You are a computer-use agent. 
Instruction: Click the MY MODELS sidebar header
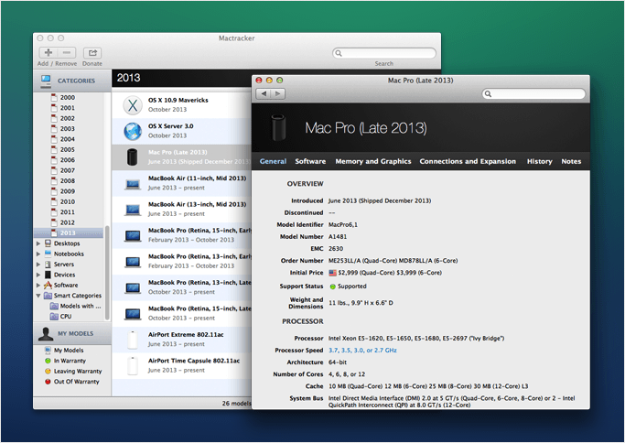72,333
